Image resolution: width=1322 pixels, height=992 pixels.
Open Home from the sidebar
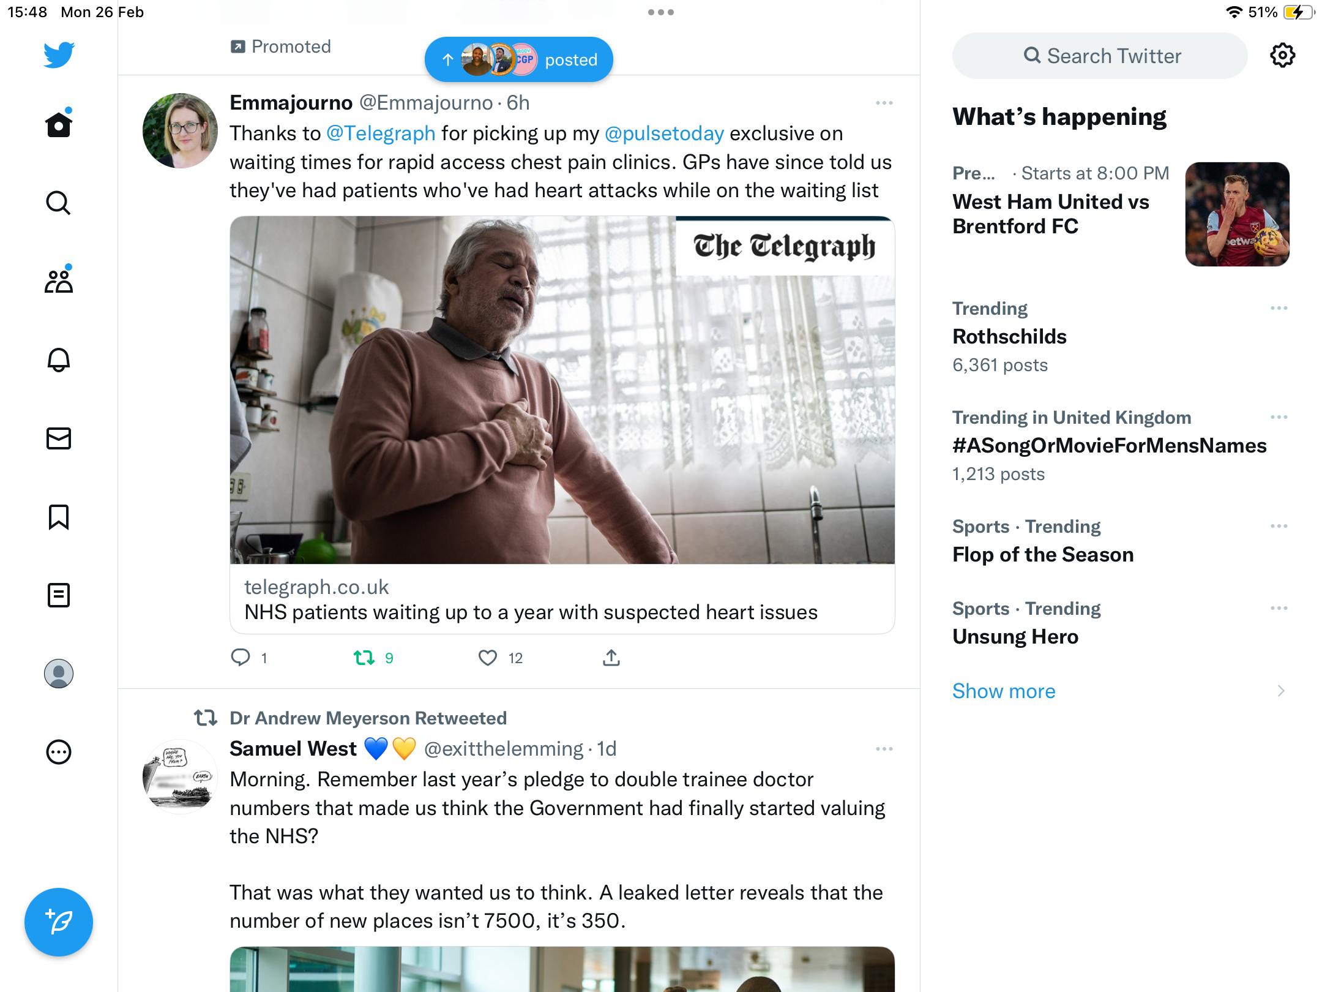click(x=59, y=124)
